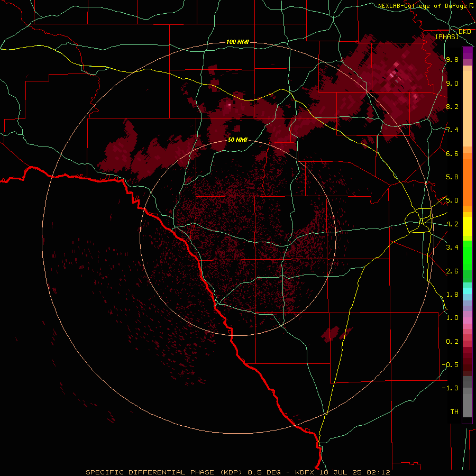The image size is (476, 476).
Task: Click the 9.0 value on the color scale
Action: coord(452,83)
